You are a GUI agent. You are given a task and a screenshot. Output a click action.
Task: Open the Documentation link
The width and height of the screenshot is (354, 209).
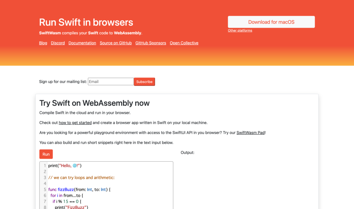[82, 43]
